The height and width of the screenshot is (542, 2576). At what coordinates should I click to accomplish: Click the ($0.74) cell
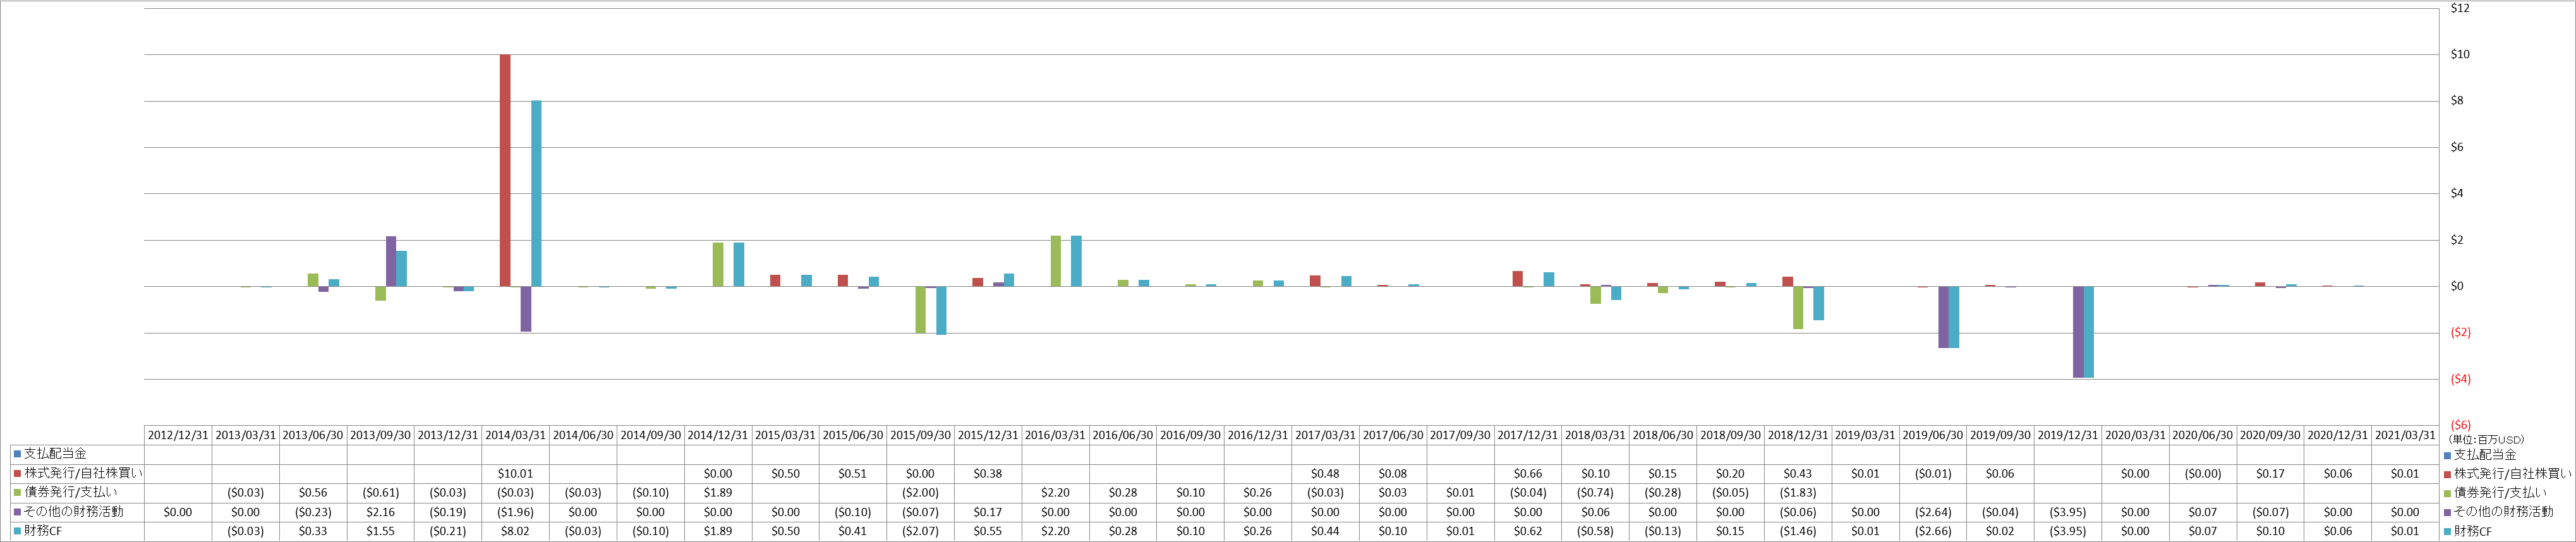(x=1595, y=493)
